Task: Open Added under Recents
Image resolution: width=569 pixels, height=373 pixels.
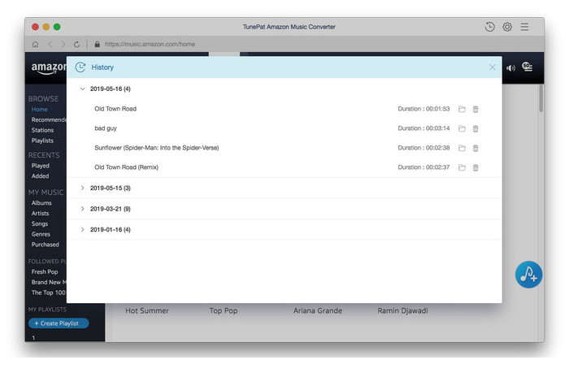Action: [40, 176]
